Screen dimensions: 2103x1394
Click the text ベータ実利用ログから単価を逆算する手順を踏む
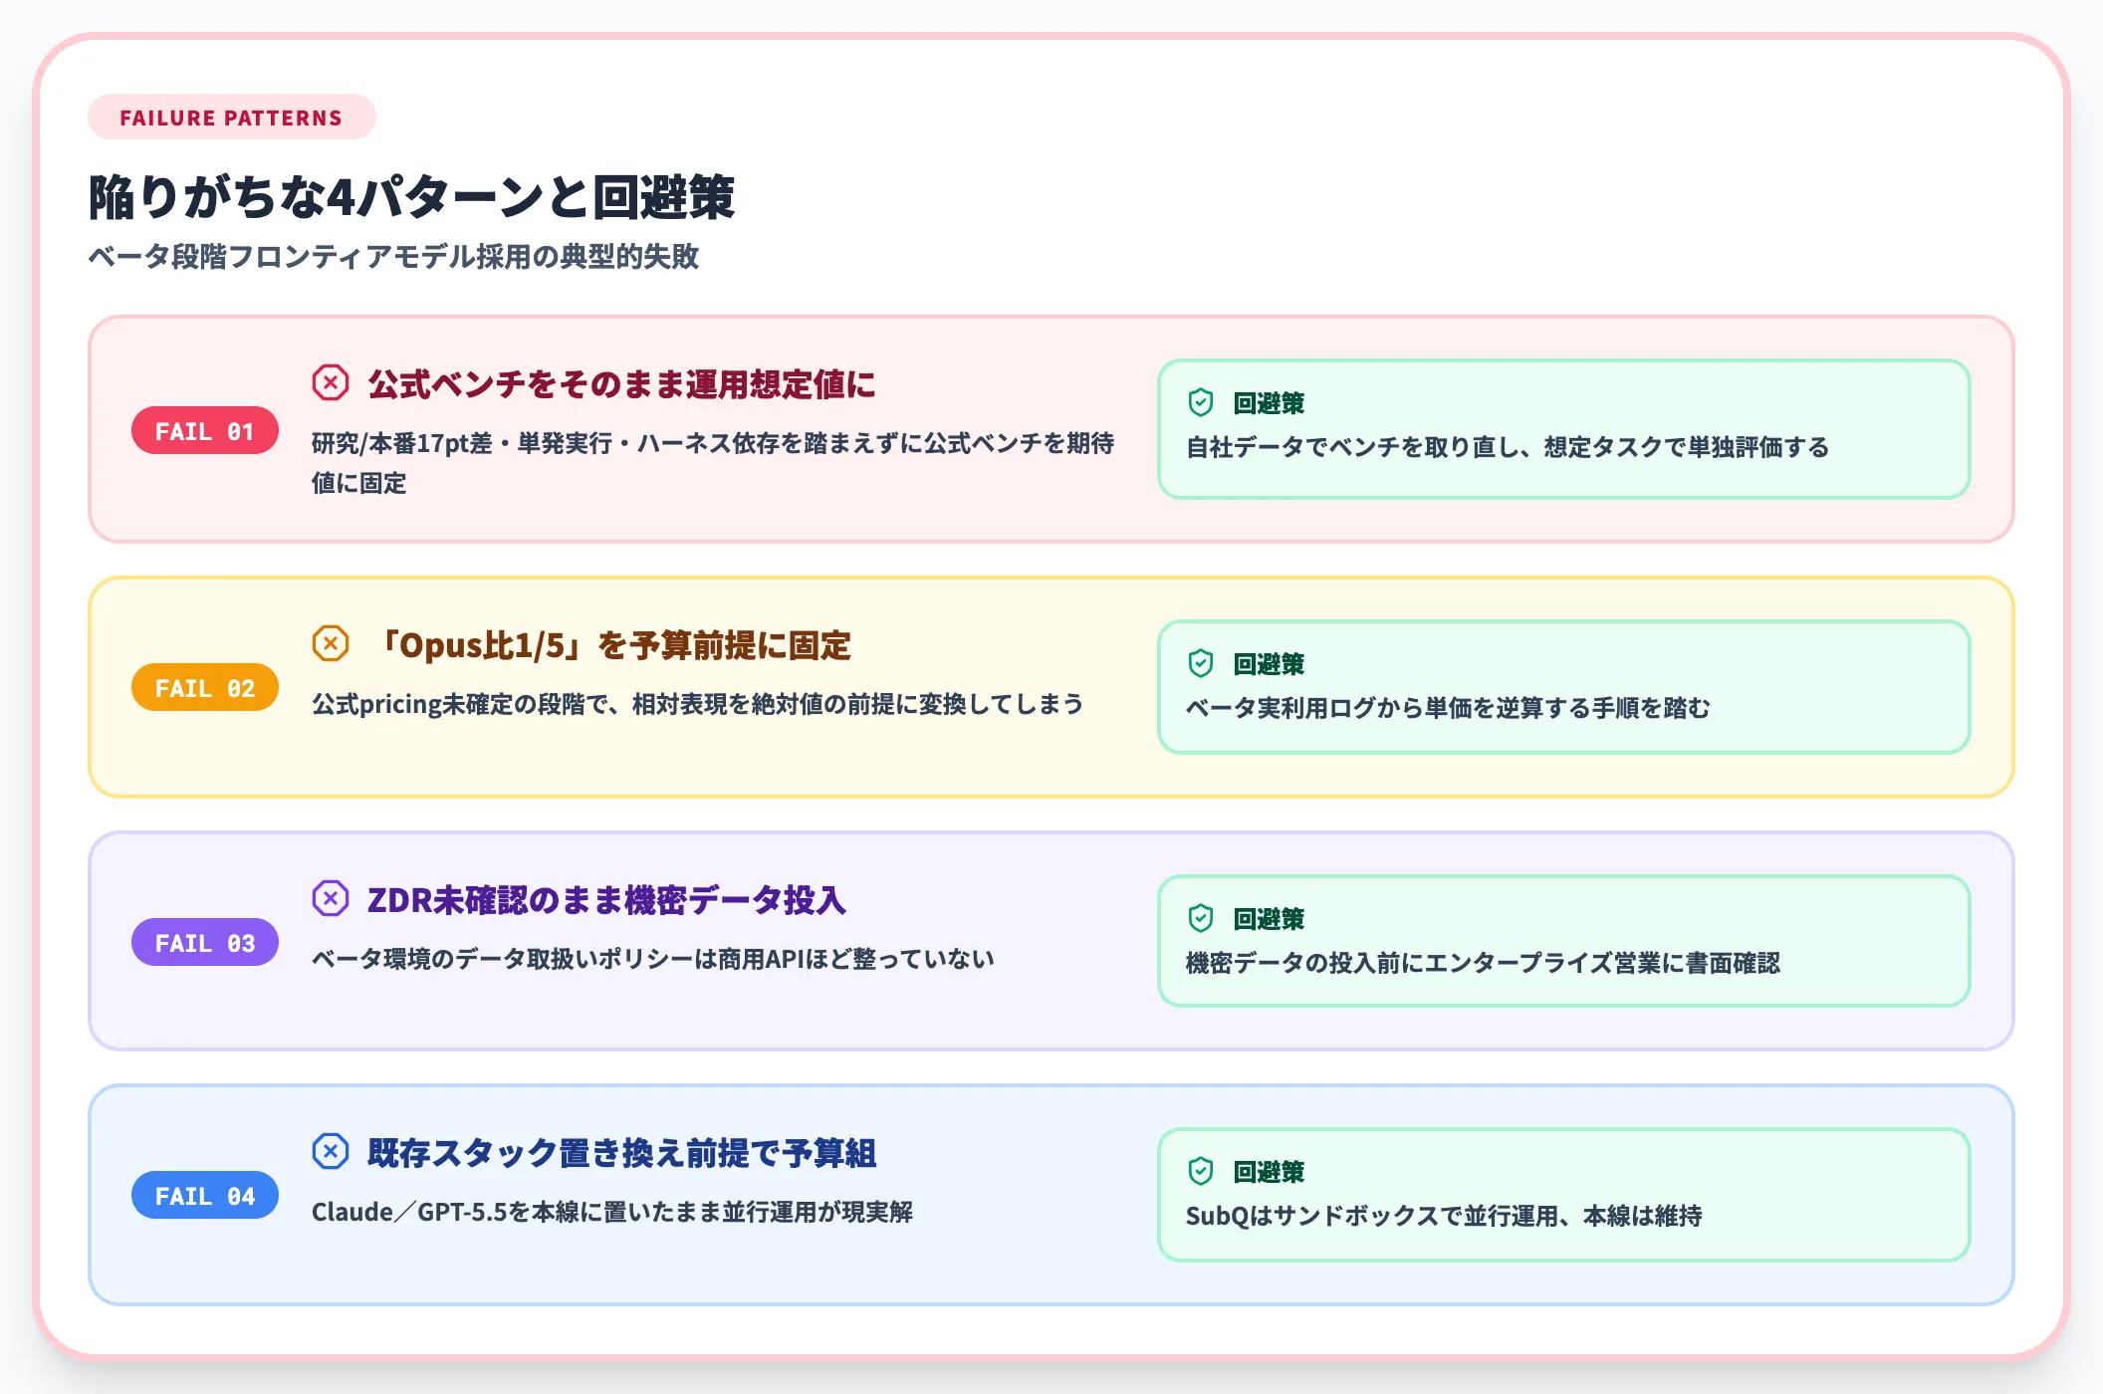1448,708
